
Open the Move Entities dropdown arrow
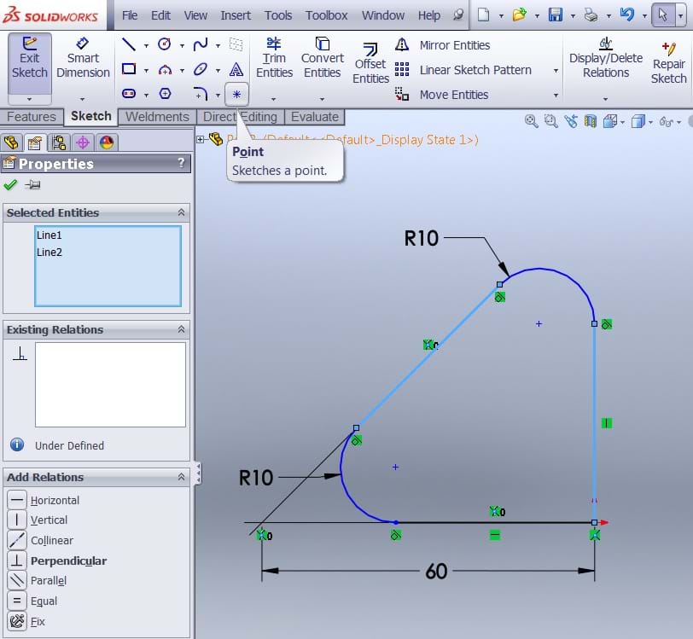(556, 96)
